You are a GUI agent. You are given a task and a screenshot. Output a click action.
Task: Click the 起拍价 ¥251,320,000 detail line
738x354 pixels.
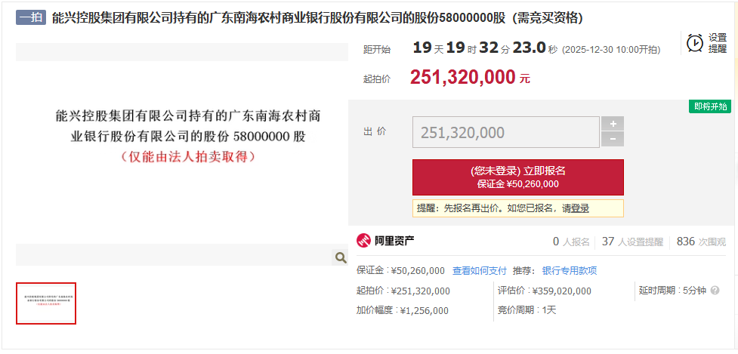(x=403, y=291)
